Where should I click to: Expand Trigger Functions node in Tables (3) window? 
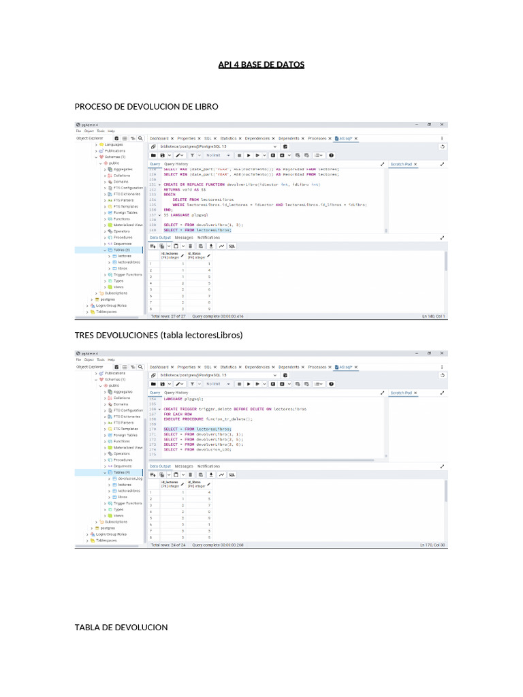click(x=105, y=275)
